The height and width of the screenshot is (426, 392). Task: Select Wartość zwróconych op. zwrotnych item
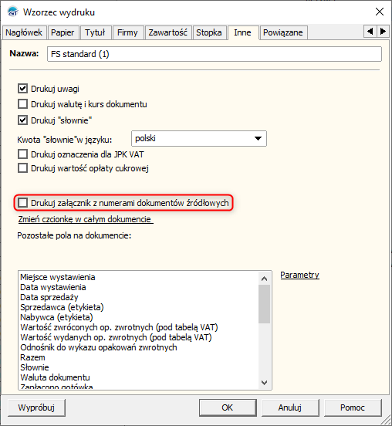pyautogui.click(x=119, y=327)
